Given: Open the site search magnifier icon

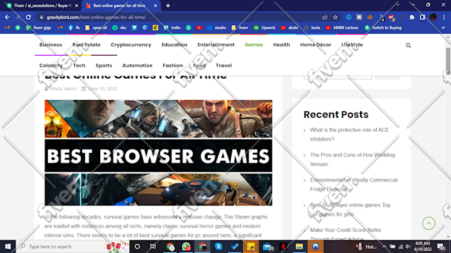Looking at the screenshot, I should (x=408, y=46).
